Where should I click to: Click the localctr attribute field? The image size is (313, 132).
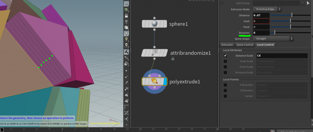[x=282, y=96]
